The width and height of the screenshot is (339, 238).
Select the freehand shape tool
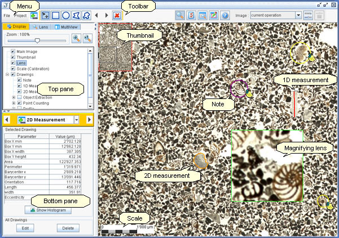[86, 16]
